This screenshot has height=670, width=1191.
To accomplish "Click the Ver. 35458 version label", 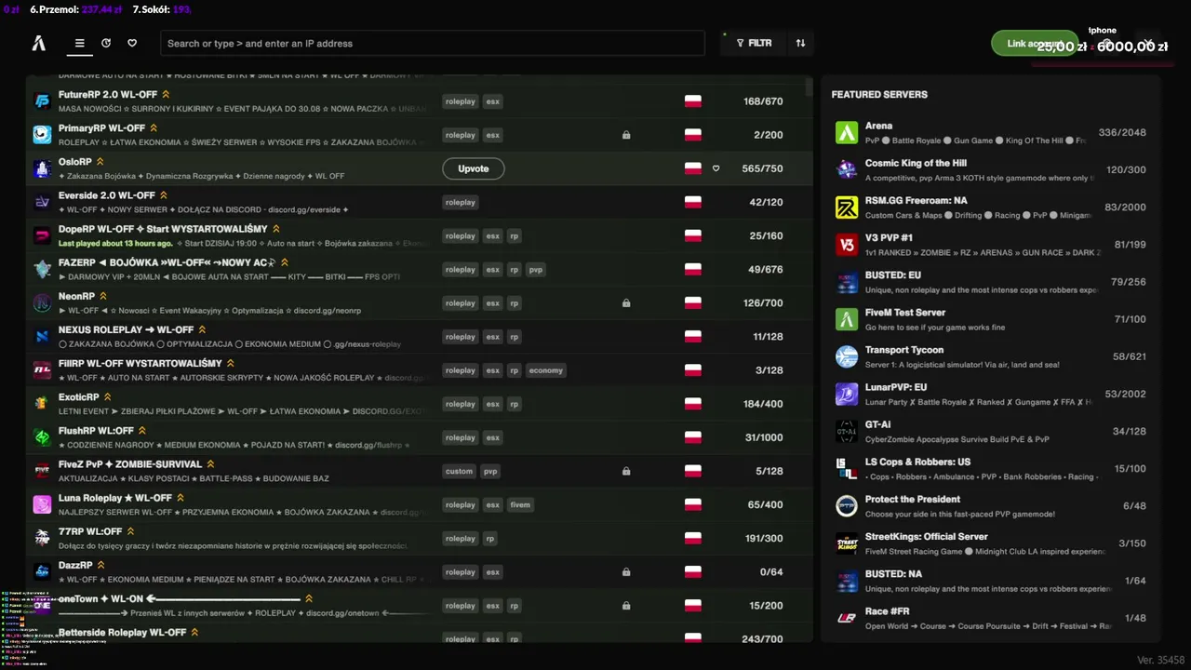I will point(1160,659).
